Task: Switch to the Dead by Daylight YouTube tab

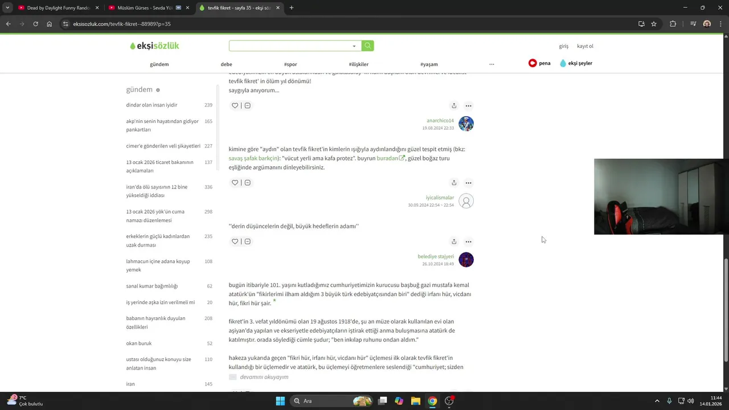Action: point(59,8)
